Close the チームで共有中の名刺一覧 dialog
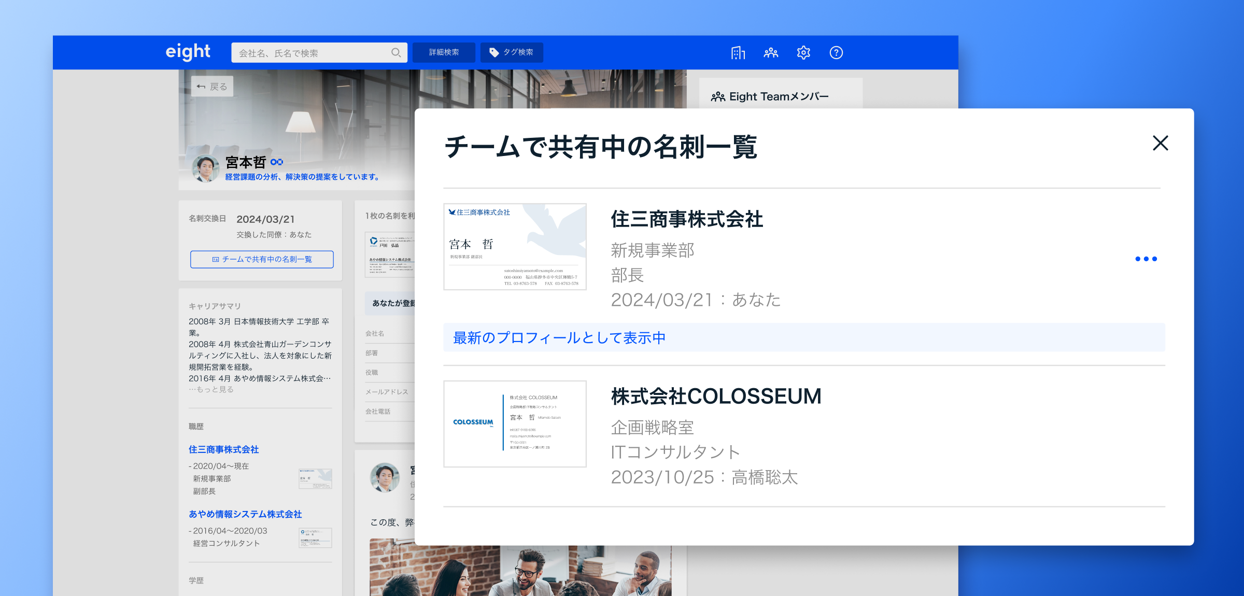Viewport: 1244px width, 596px height. click(x=1161, y=144)
